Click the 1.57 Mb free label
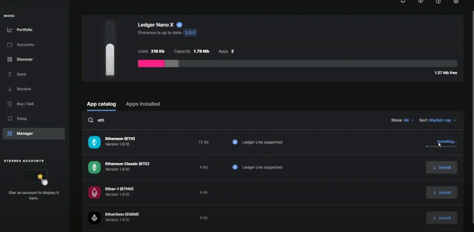The image size is (474, 232). click(446, 73)
